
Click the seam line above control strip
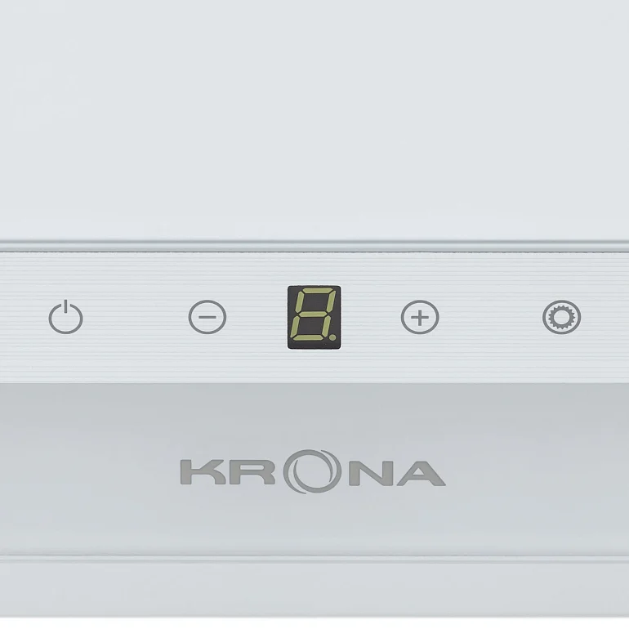tap(314, 247)
